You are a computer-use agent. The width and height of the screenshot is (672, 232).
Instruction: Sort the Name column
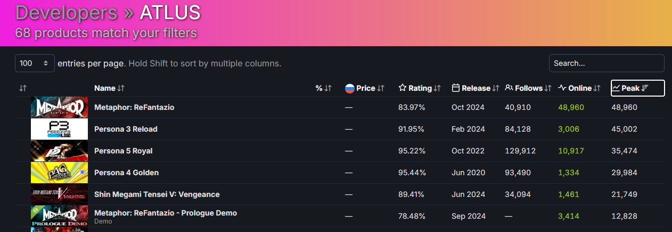click(x=109, y=88)
